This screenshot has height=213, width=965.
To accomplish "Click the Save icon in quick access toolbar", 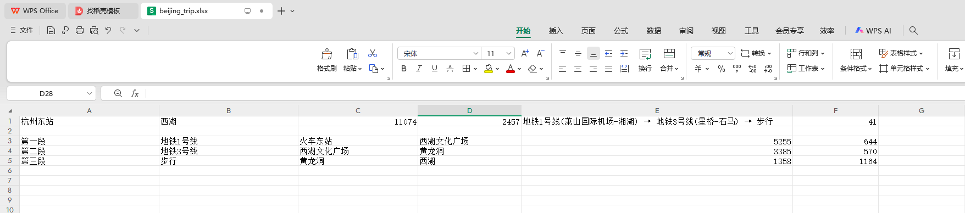I will [x=51, y=30].
